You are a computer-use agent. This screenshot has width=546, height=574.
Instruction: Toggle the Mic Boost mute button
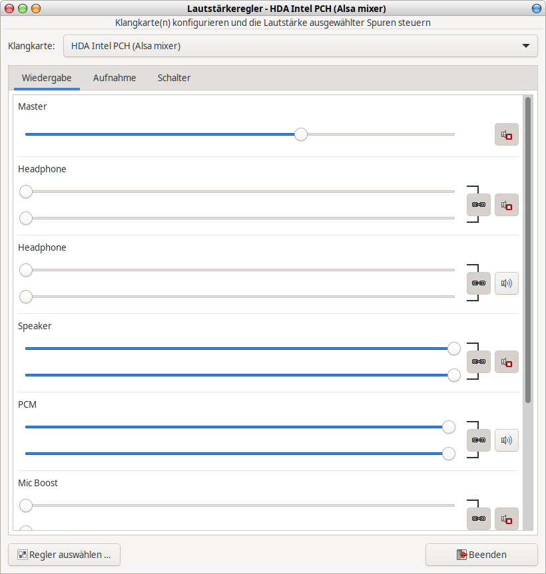(507, 519)
